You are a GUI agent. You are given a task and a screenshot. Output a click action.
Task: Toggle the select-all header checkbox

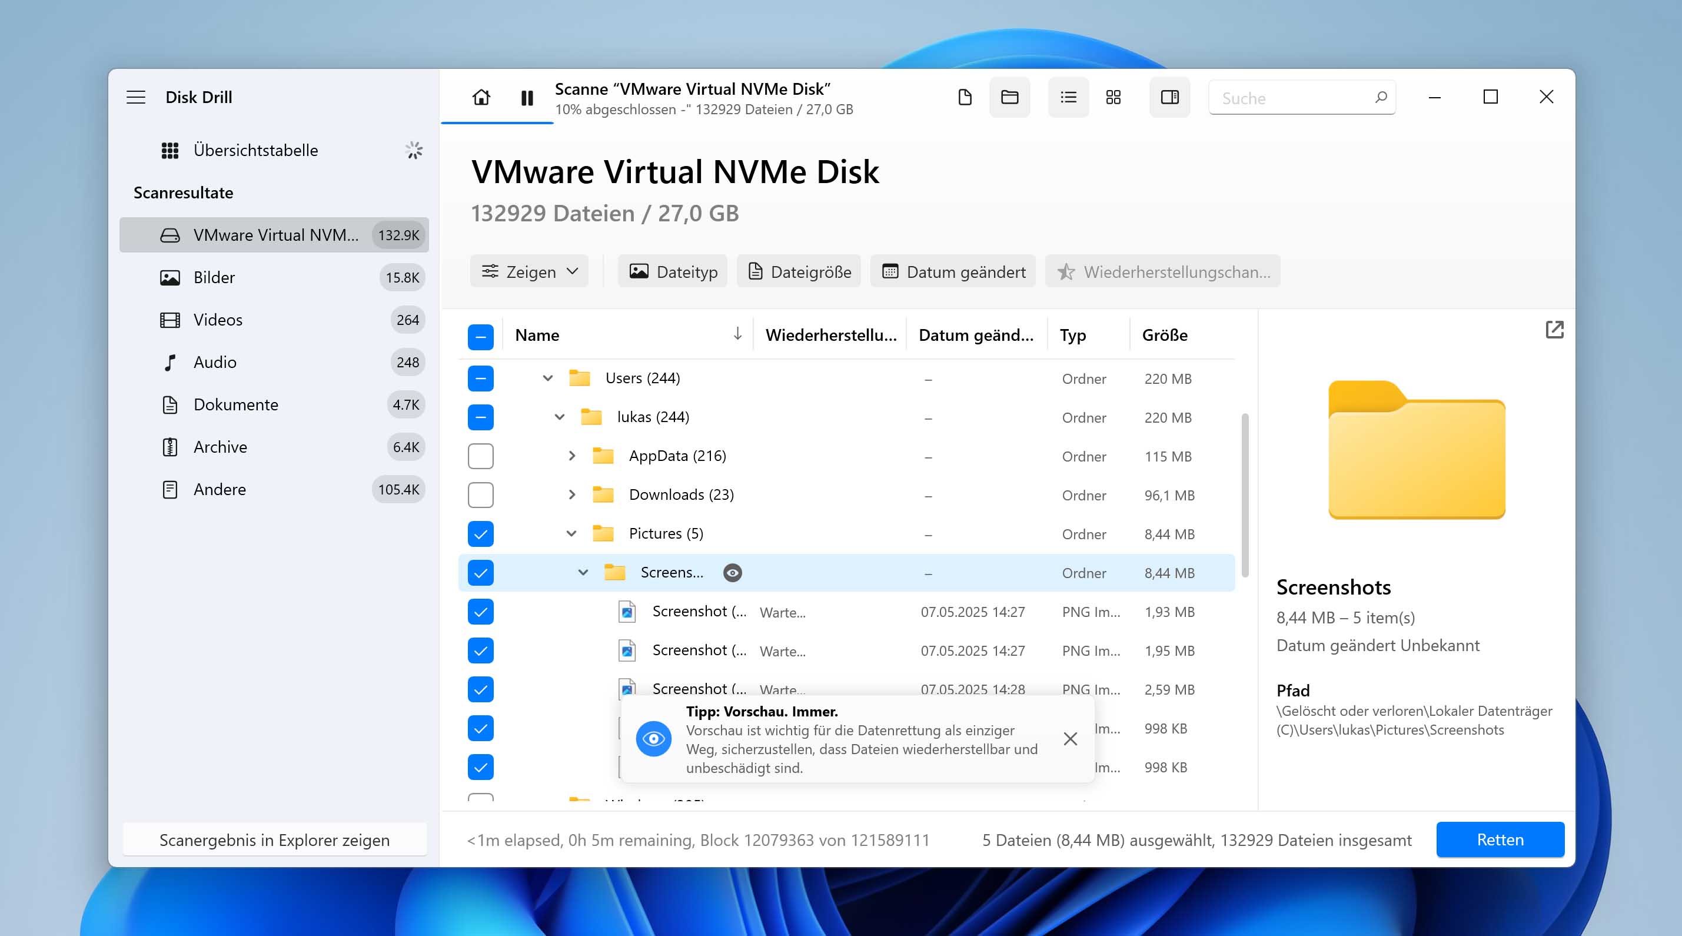481,337
